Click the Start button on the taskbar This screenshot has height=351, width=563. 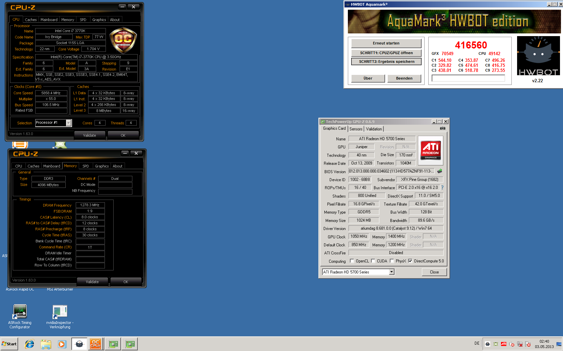(9, 344)
